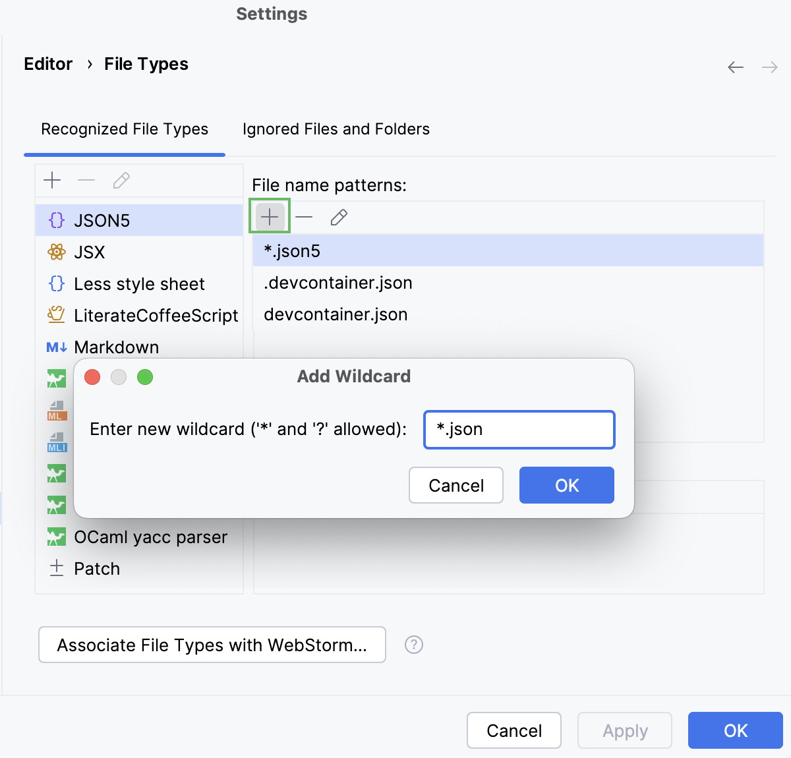Click the wildcard input containing *.json
The image size is (791, 758).
[x=519, y=429]
